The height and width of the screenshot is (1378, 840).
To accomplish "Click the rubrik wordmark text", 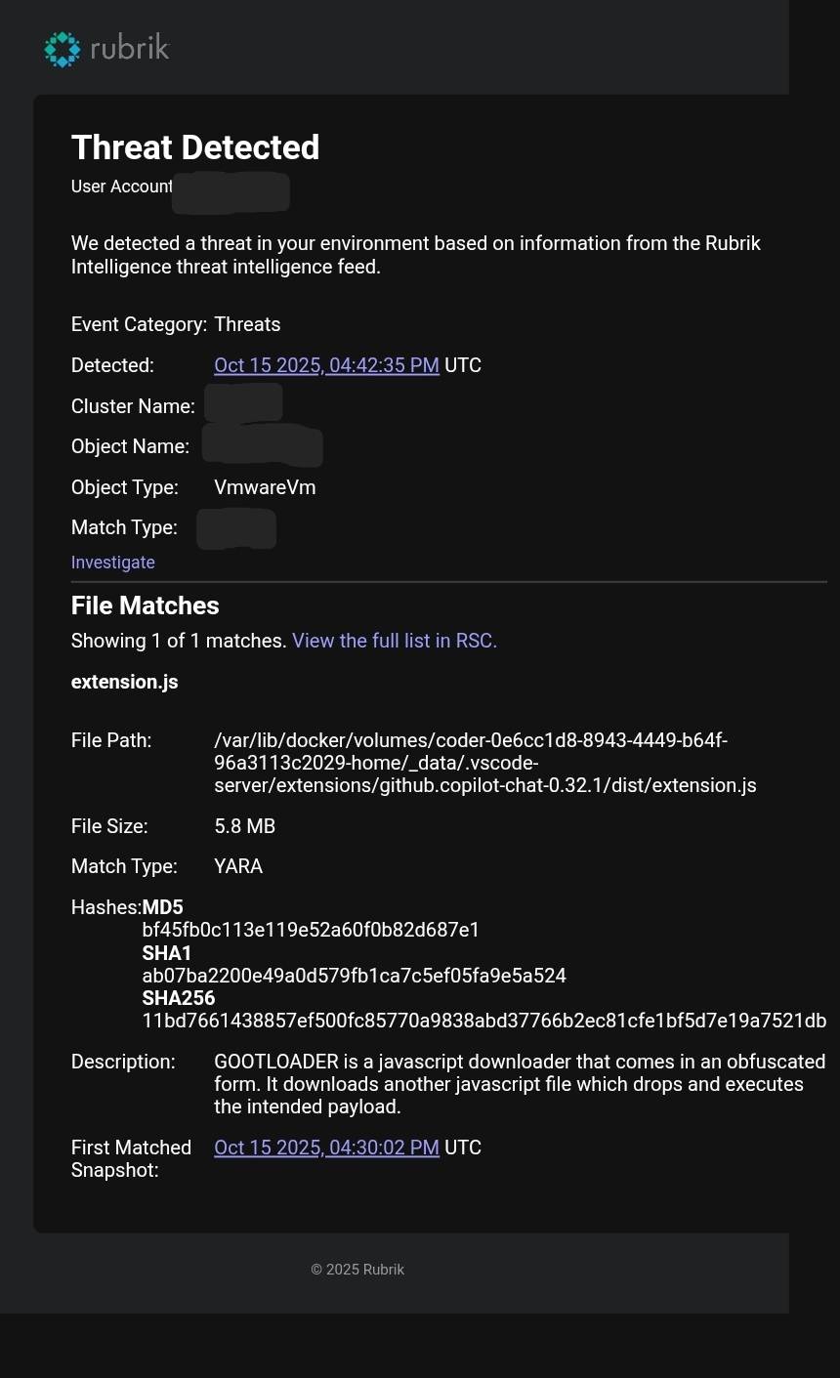I will [x=129, y=48].
